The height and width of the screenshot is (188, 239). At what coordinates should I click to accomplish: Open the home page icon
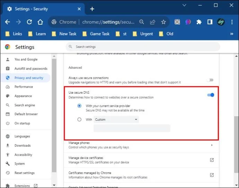point(40,22)
